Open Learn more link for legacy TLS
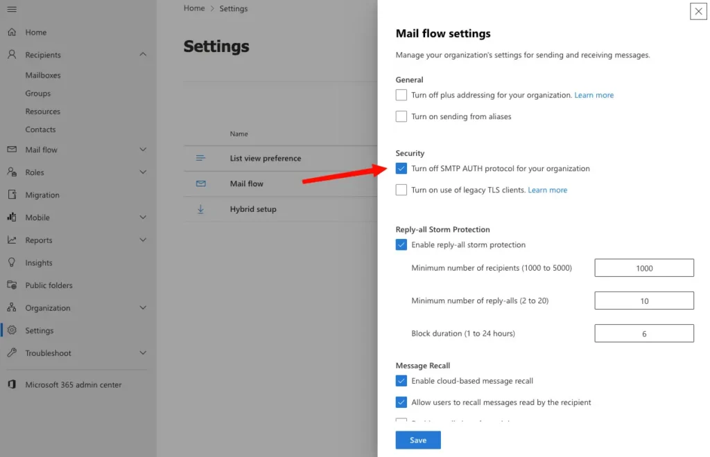 pos(548,190)
